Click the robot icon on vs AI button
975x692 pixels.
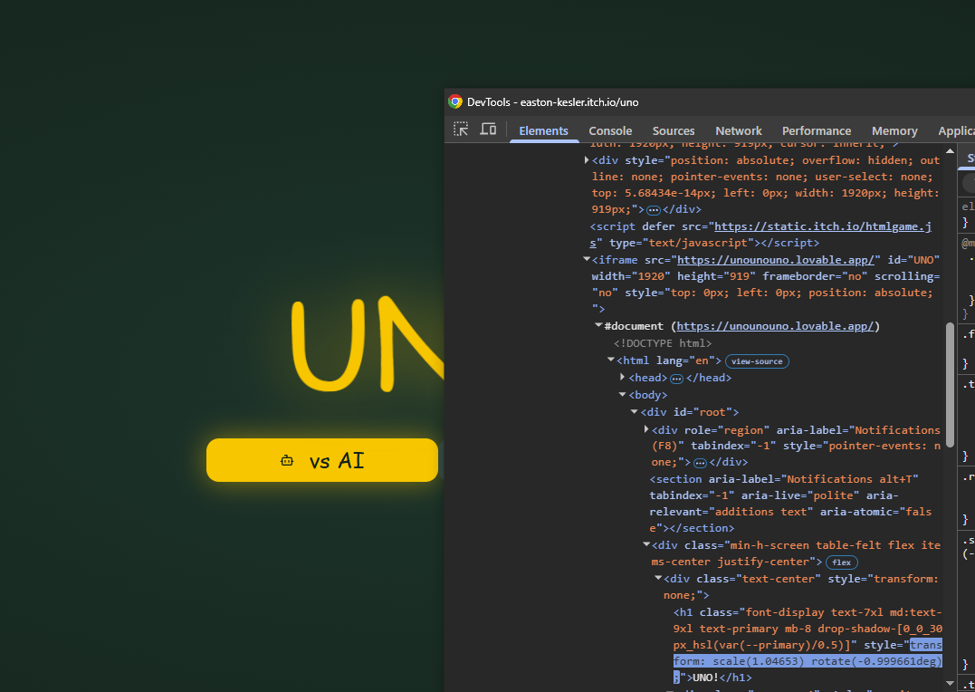coord(287,460)
